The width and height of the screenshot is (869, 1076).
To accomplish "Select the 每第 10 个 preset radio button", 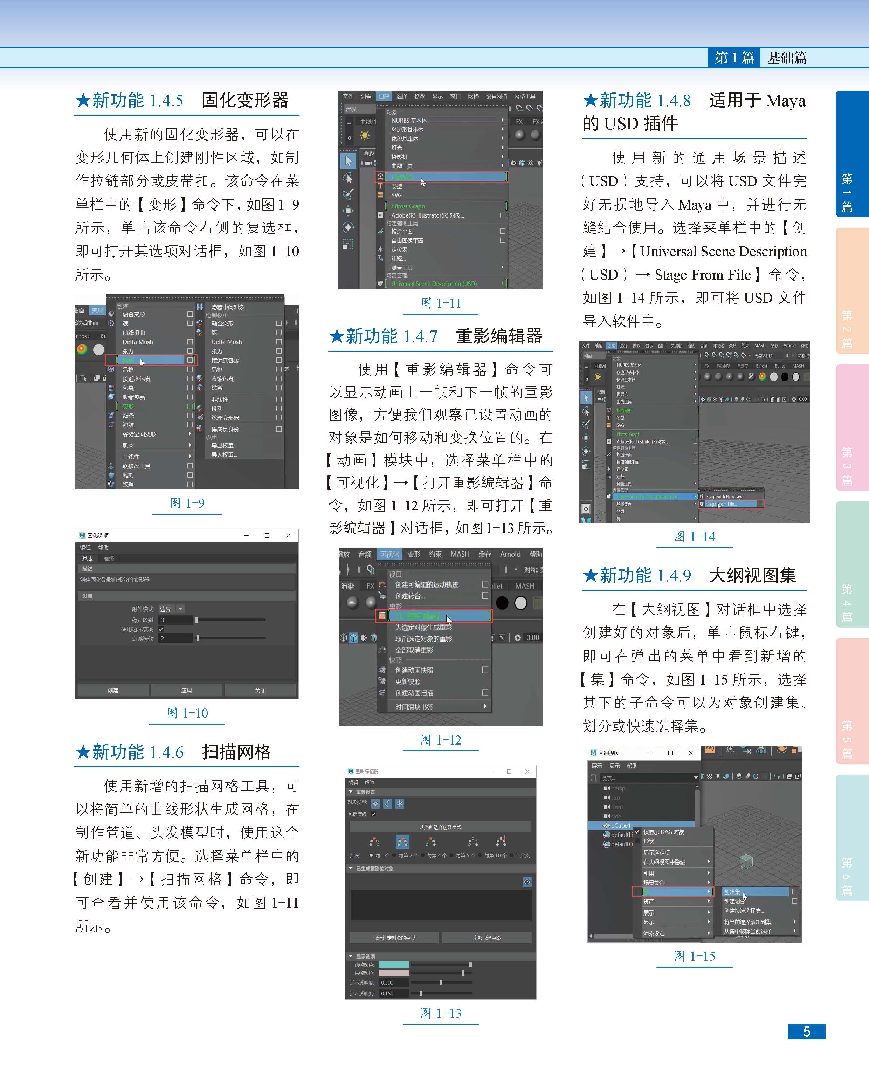I will pos(481,856).
